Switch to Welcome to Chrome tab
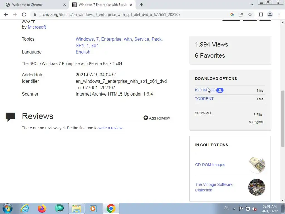The height and width of the screenshot is (214, 285). pyautogui.click(x=34, y=5)
